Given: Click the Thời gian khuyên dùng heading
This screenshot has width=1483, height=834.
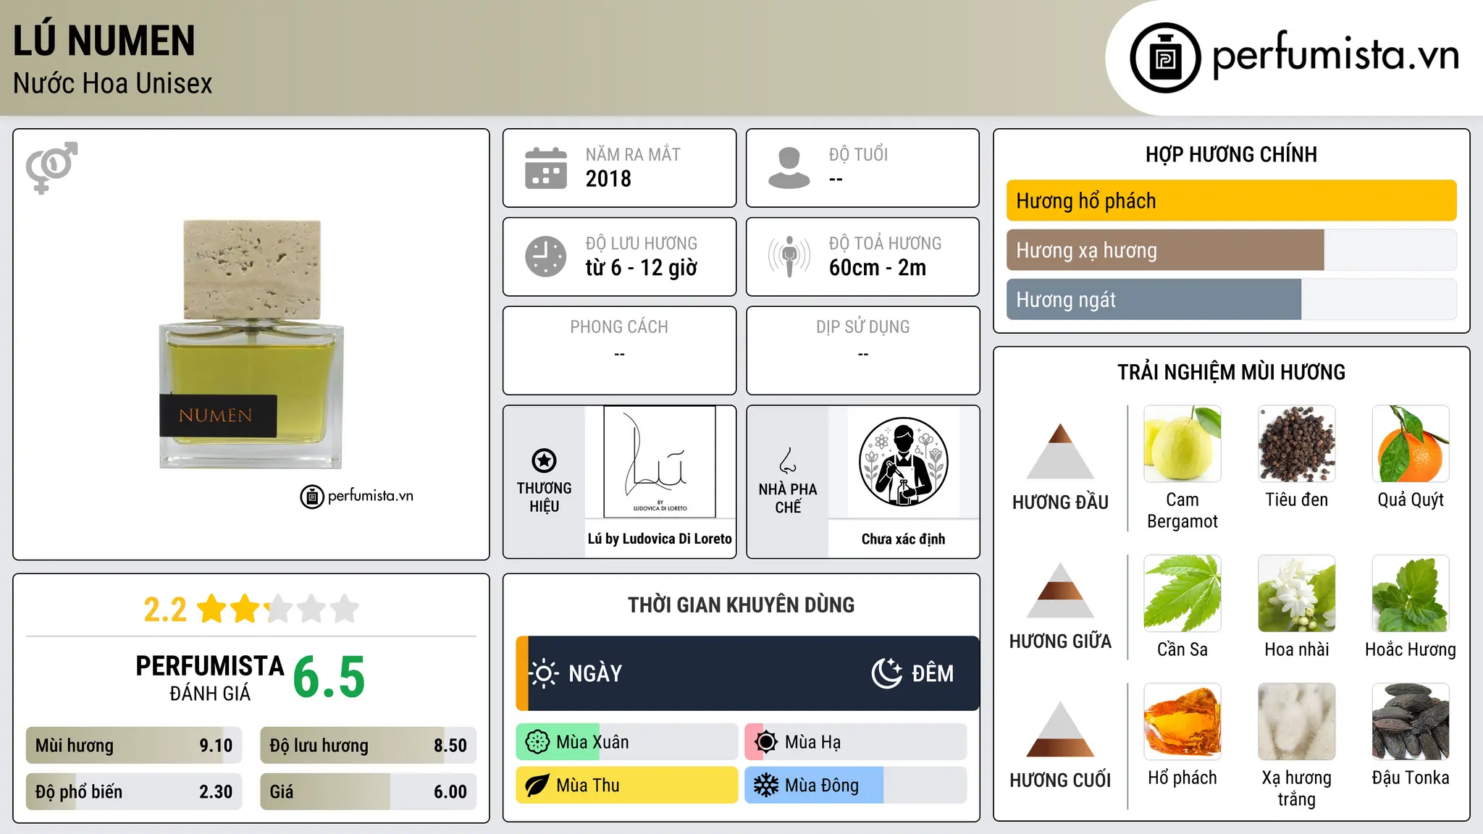Looking at the screenshot, I should pyautogui.click(x=741, y=605).
